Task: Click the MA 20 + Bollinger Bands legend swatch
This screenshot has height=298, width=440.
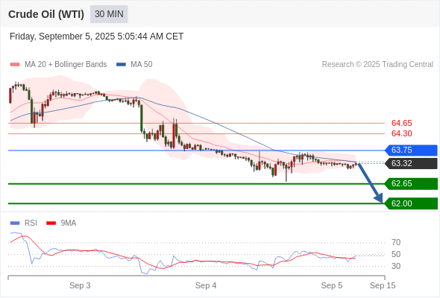Action: 15,65
